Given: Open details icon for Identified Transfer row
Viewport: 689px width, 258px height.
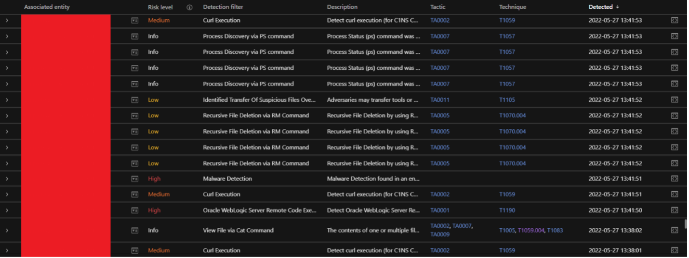Looking at the screenshot, I should (x=675, y=100).
